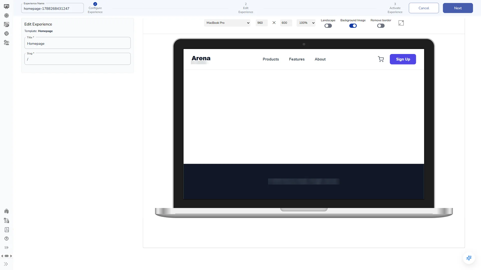Expand sidebar with double chevron icon
This screenshot has width=481, height=270.
click(x=6, y=264)
